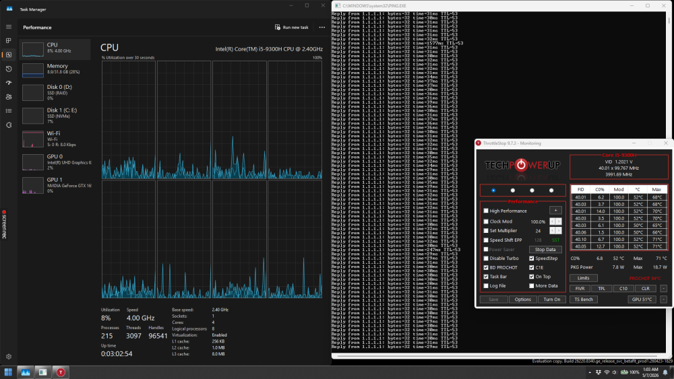
Task: Open the Task Manager hamburger navigation menu
Action: (x=9, y=27)
